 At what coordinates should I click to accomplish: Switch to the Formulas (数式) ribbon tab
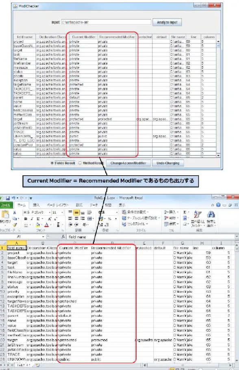(x=79, y=205)
